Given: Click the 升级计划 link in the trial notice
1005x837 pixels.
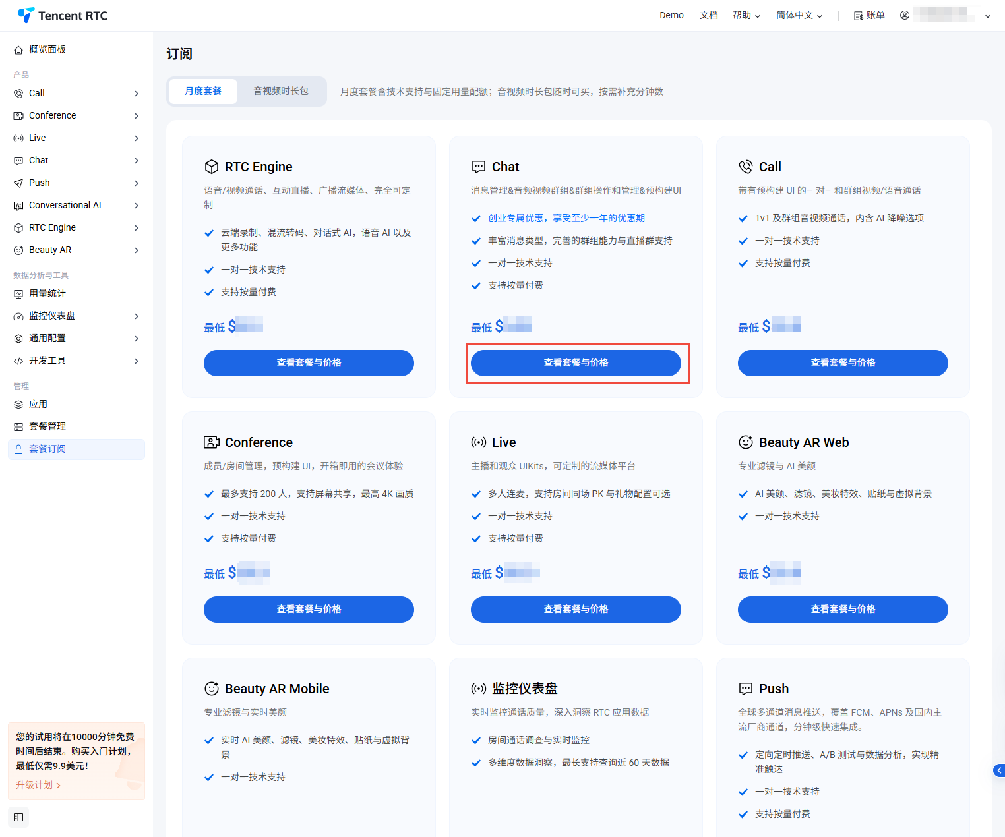Looking at the screenshot, I should click(38, 785).
